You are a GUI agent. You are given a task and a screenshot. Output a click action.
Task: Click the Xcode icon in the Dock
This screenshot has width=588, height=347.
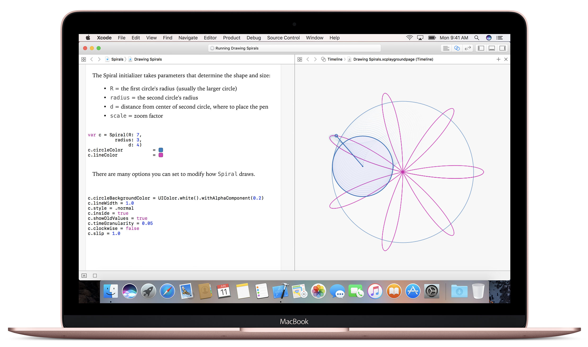pyautogui.click(x=281, y=291)
